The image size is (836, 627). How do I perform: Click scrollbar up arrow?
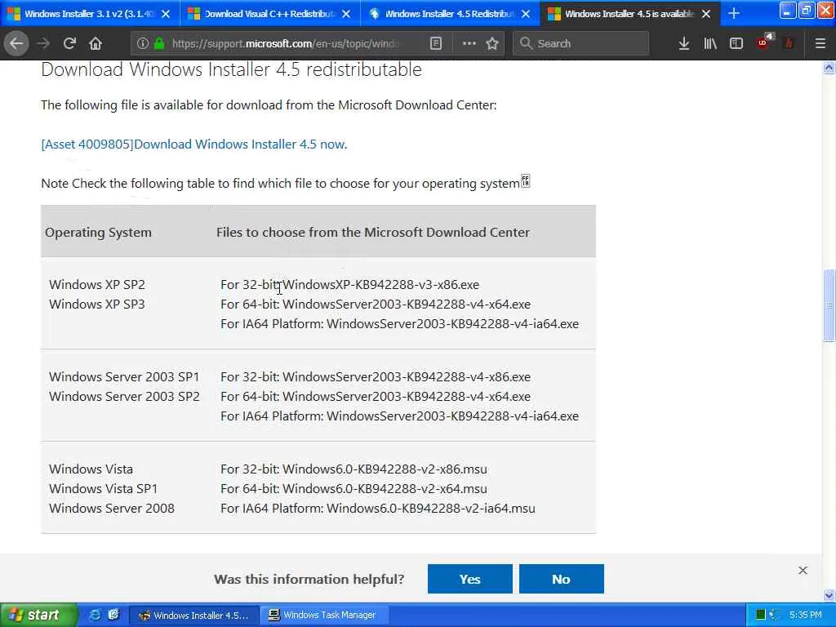point(829,68)
